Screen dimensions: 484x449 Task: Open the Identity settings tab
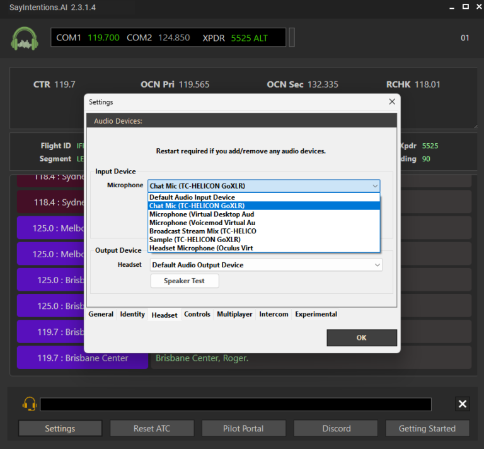(132, 314)
